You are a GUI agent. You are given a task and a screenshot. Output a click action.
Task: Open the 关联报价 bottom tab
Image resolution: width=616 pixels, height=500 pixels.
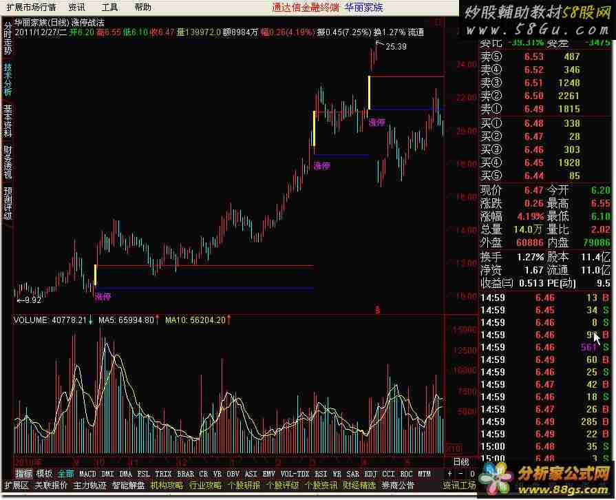point(51,486)
